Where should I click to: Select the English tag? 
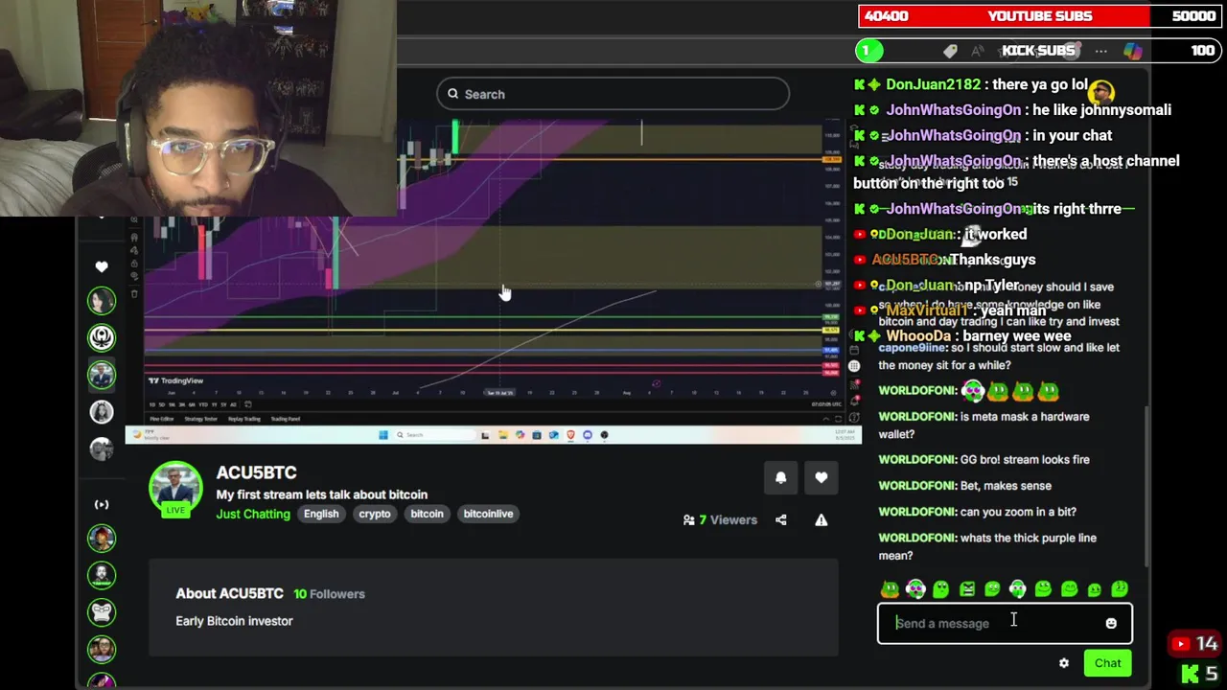click(x=321, y=514)
